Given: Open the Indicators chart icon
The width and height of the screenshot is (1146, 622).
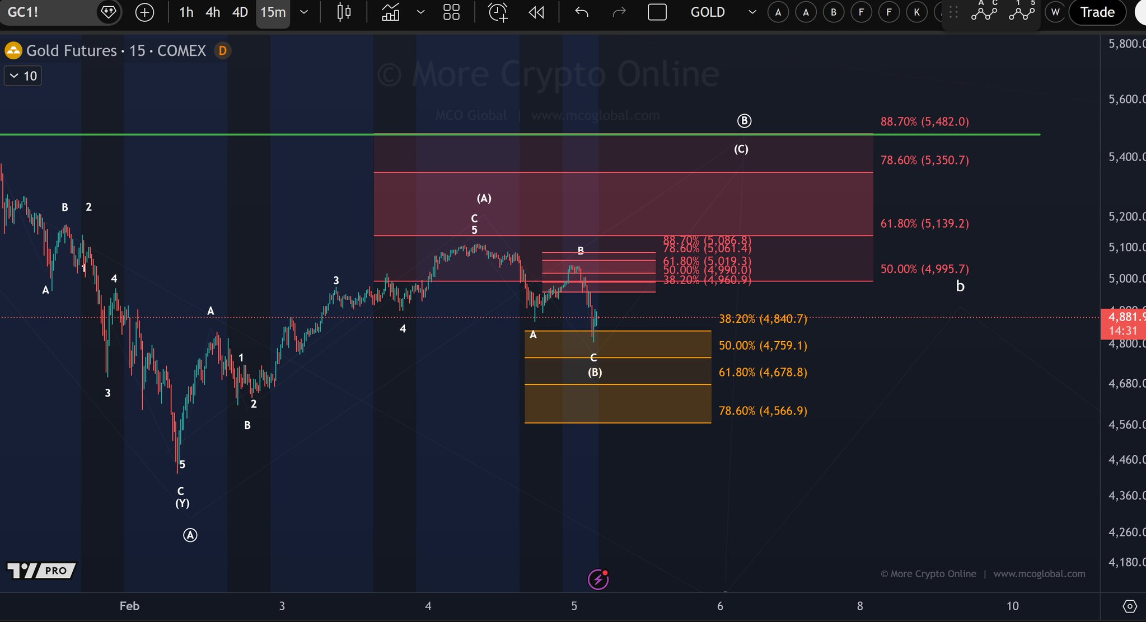Looking at the screenshot, I should (x=391, y=12).
